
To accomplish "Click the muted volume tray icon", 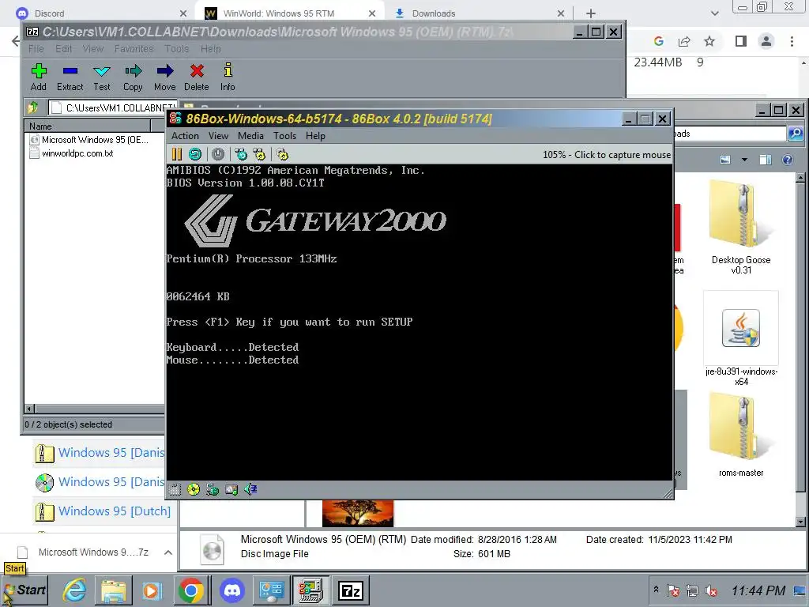I will click(711, 590).
